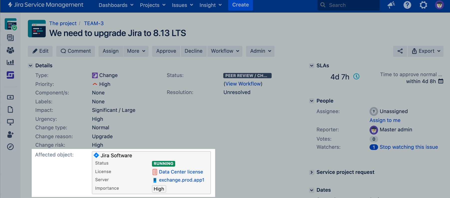Click the Assign button

(111, 51)
